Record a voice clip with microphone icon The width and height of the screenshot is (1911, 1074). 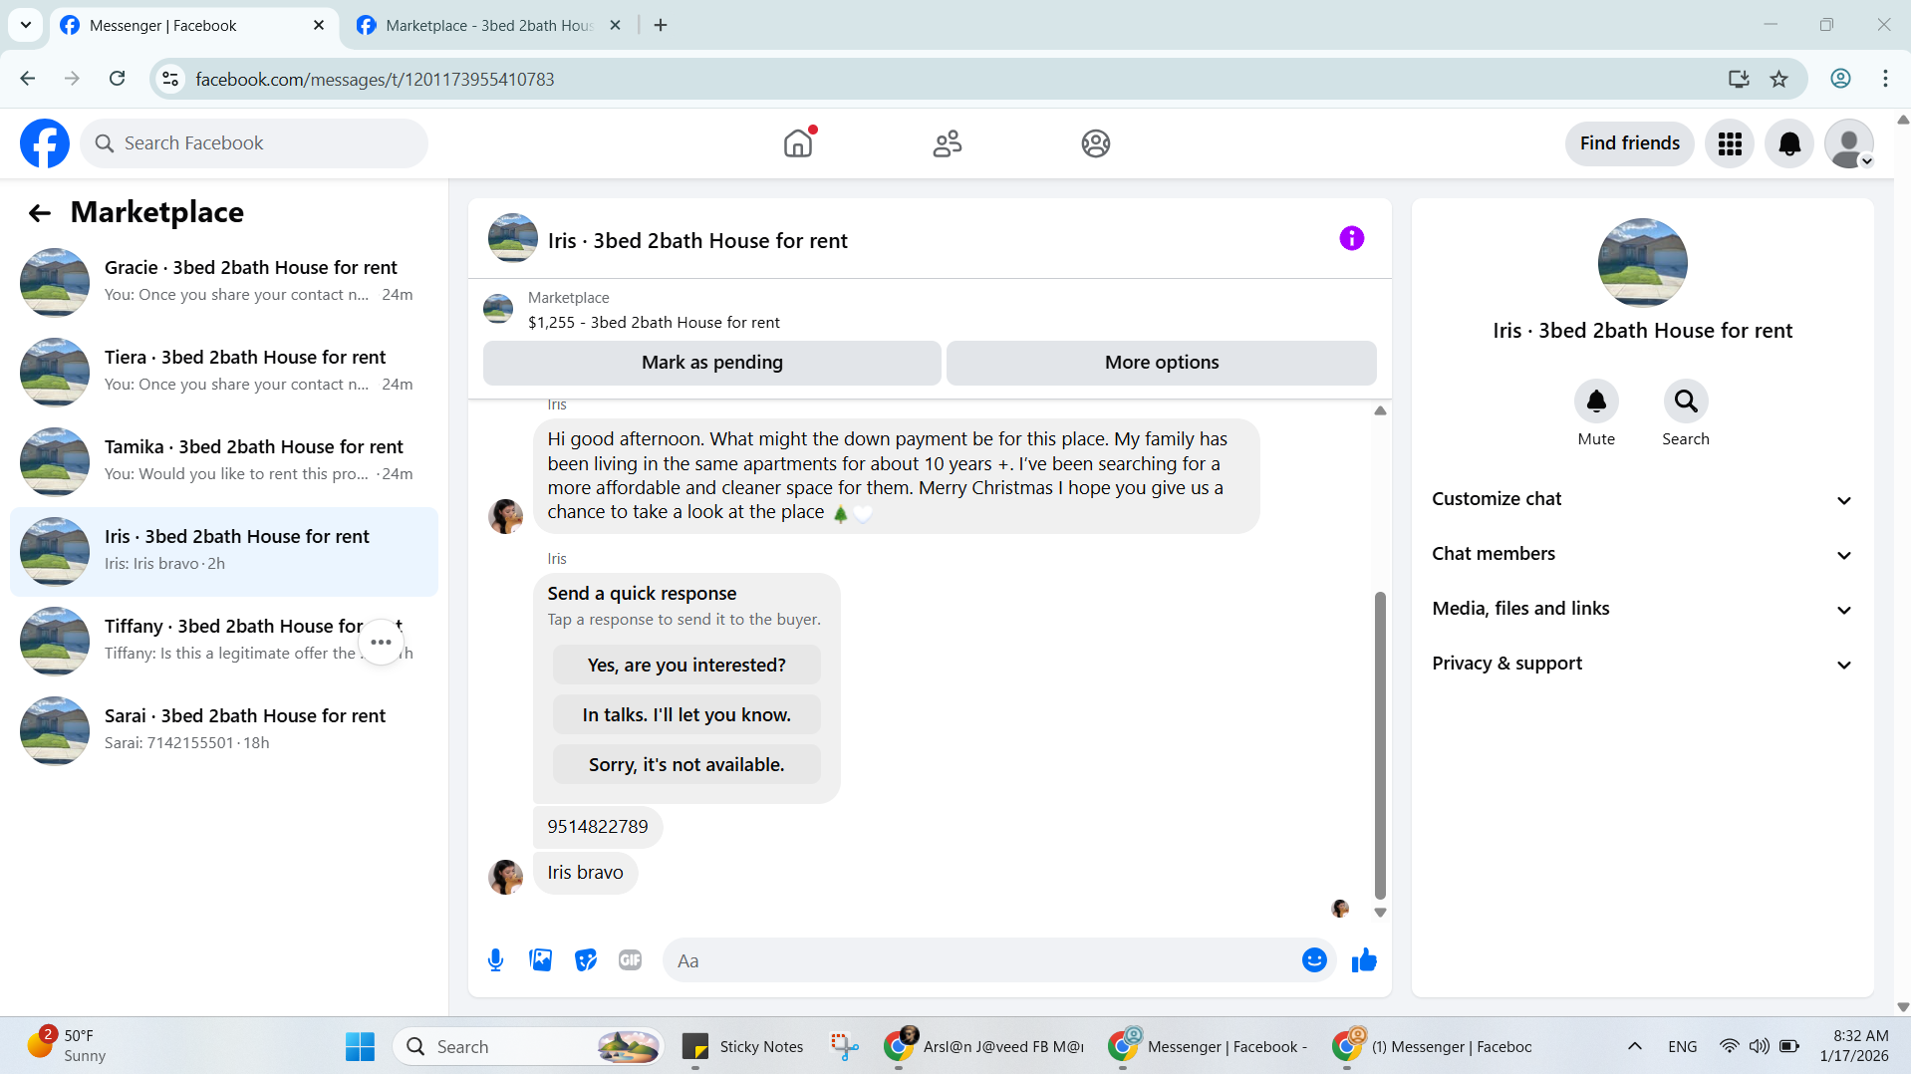pyautogui.click(x=495, y=960)
